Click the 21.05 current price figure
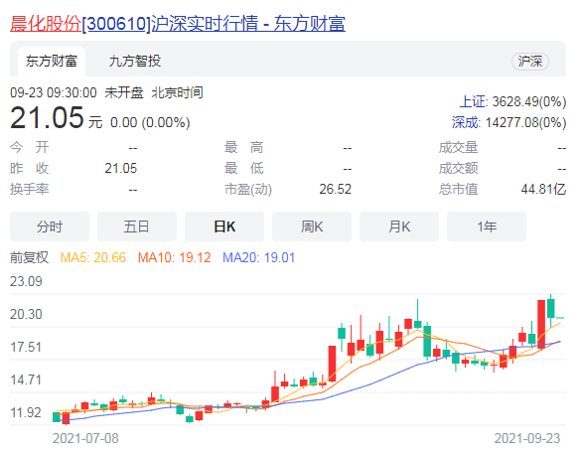Image resolution: width=582 pixels, height=454 pixels. 47,118
